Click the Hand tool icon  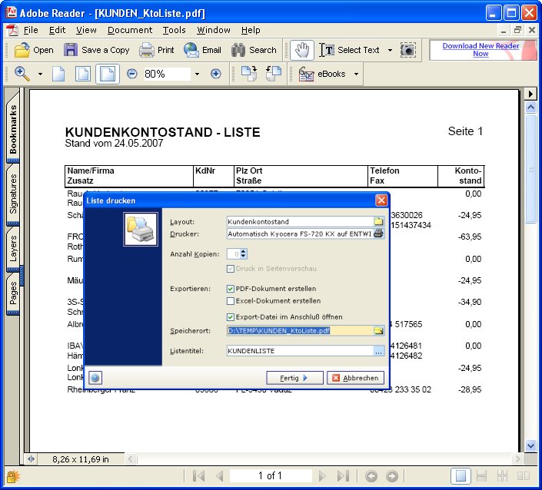click(x=303, y=50)
